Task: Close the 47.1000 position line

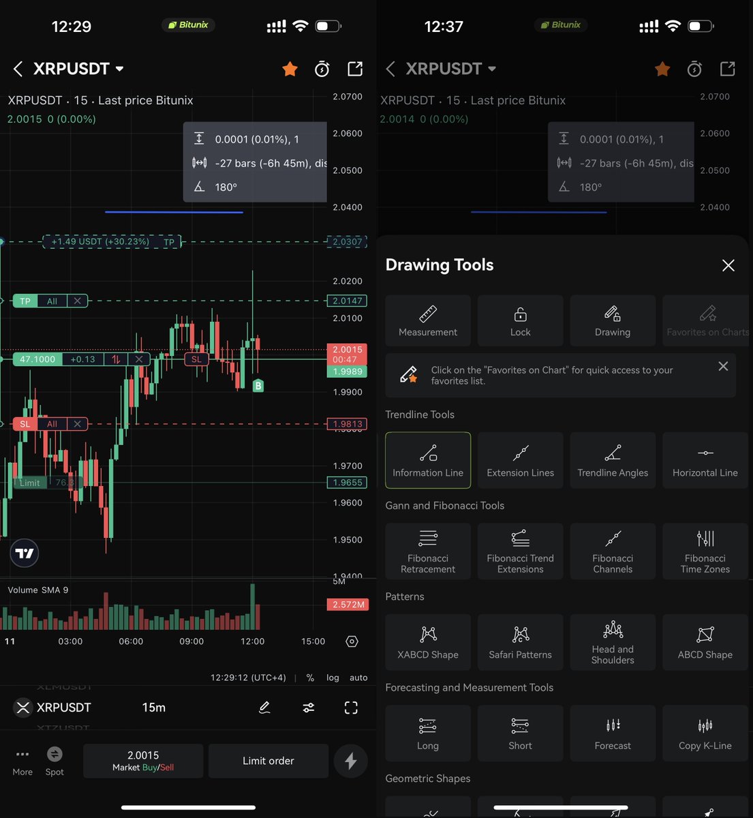Action: tap(139, 359)
